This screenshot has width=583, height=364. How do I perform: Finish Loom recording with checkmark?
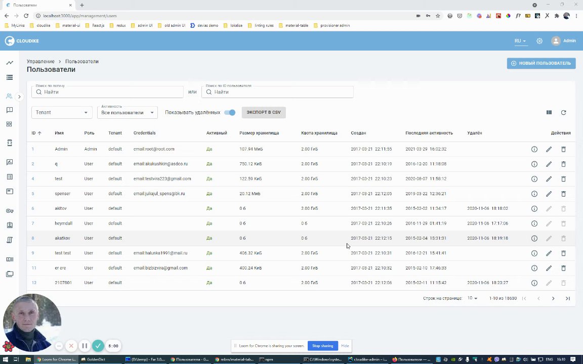tap(98, 346)
